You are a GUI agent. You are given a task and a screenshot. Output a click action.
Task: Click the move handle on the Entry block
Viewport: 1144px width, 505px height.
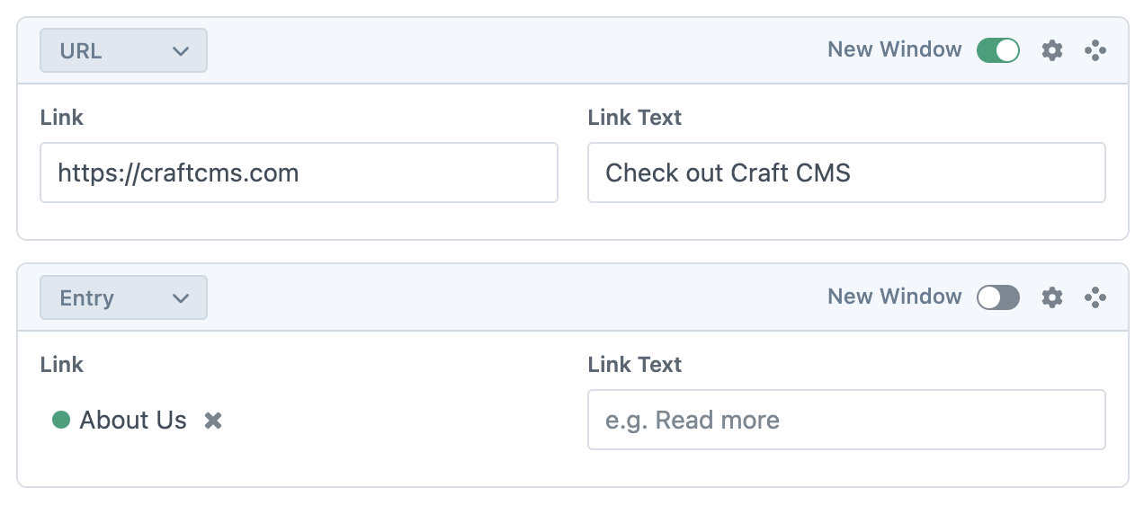(x=1095, y=297)
